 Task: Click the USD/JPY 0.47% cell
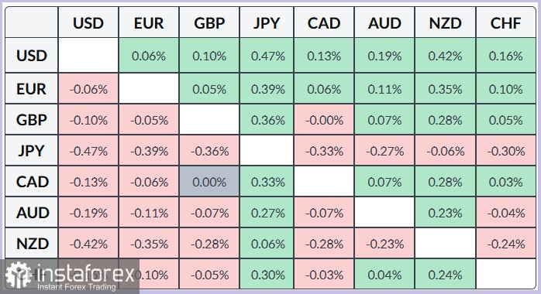pos(267,56)
